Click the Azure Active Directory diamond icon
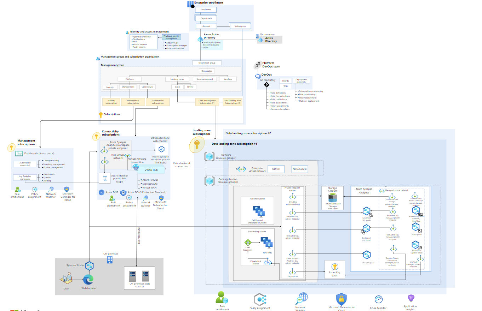 (x=200, y=39)
